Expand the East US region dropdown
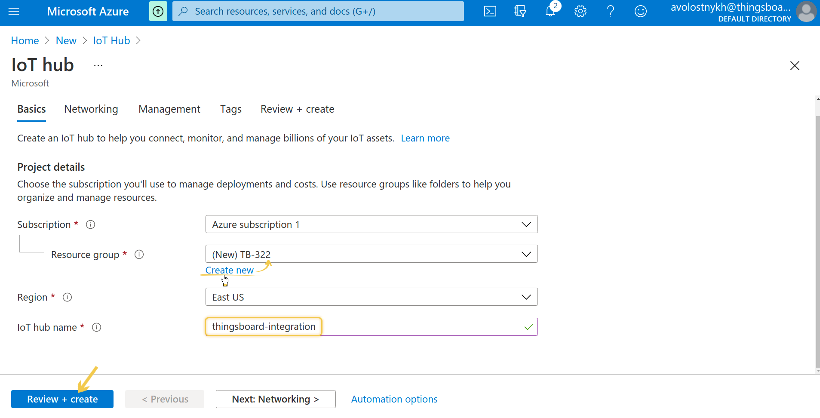This screenshot has height=418, width=820. click(x=372, y=297)
